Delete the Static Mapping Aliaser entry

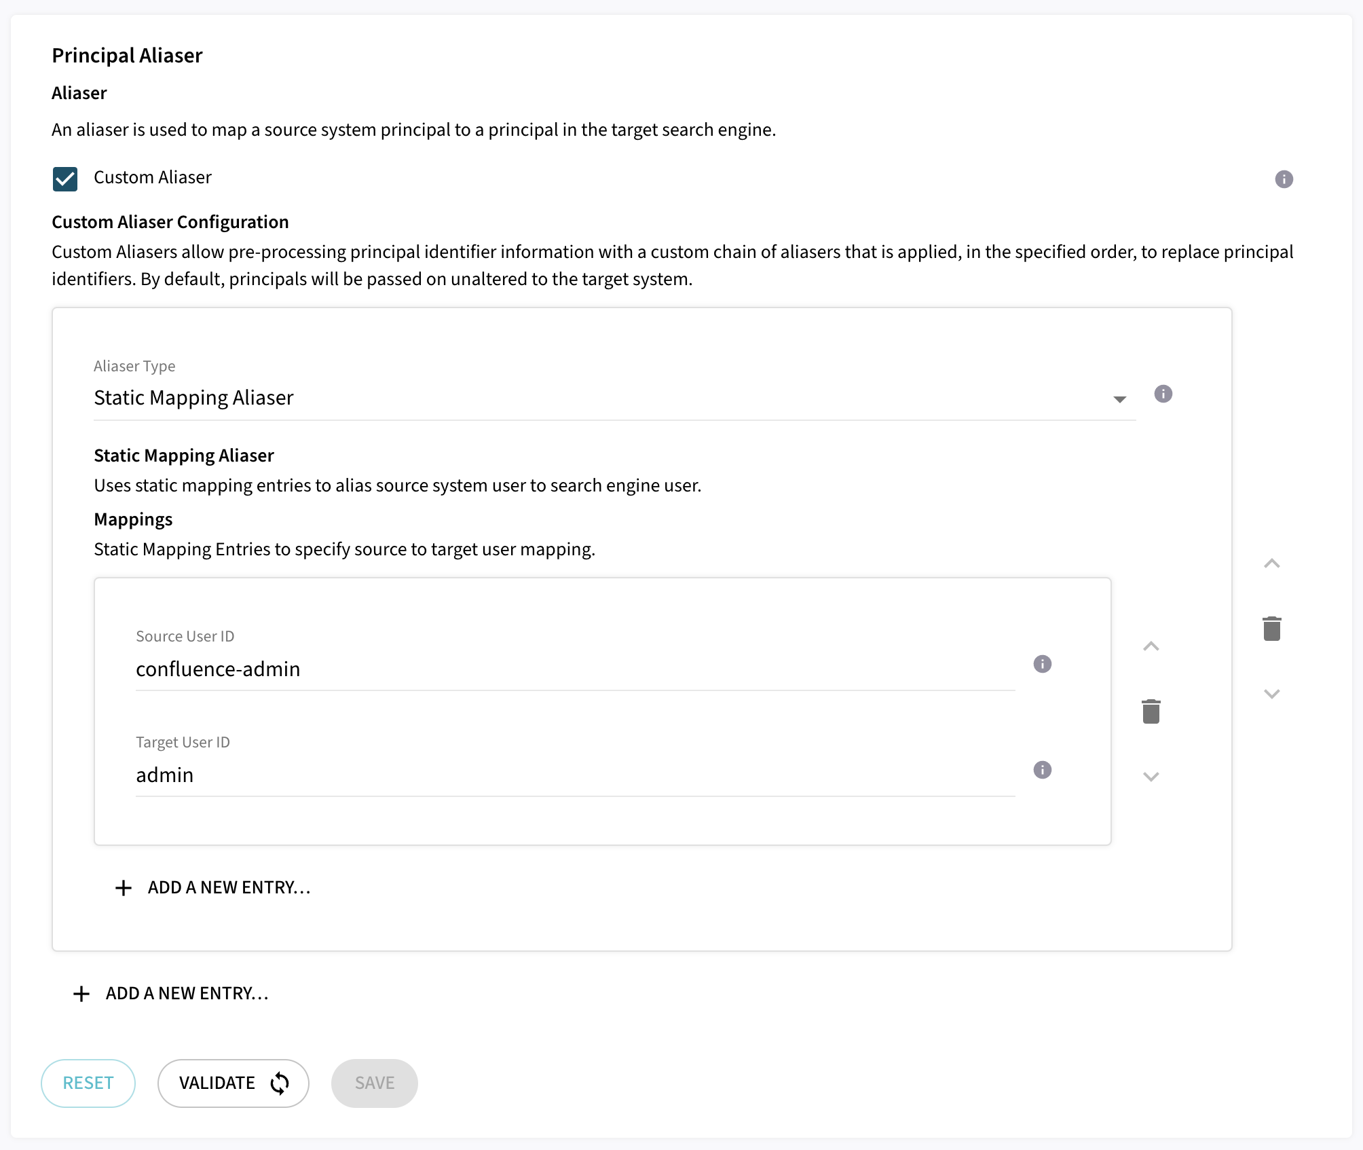tap(1271, 629)
